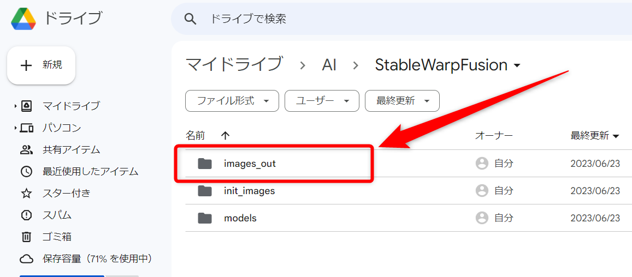Click the オーナー column header
Image resolution: width=632 pixels, height=277 pixels.
494,136
